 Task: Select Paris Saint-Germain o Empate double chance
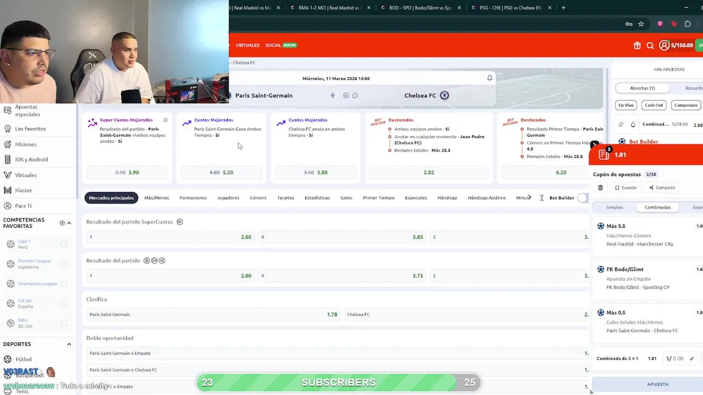tap(338, 353)
